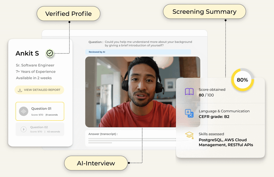Viewport: 274px width, 177px height.
Task: Click the Verified Profile label
Action: (68, 14)
